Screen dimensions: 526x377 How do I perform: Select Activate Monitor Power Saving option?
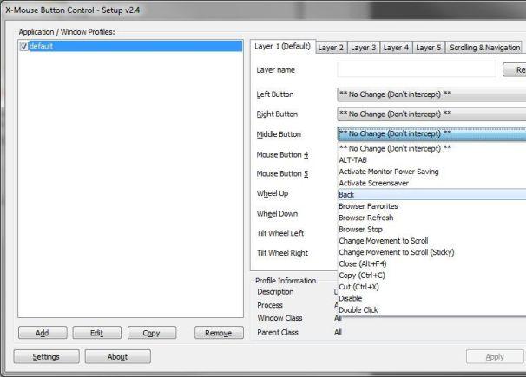[x=431, y=172]
